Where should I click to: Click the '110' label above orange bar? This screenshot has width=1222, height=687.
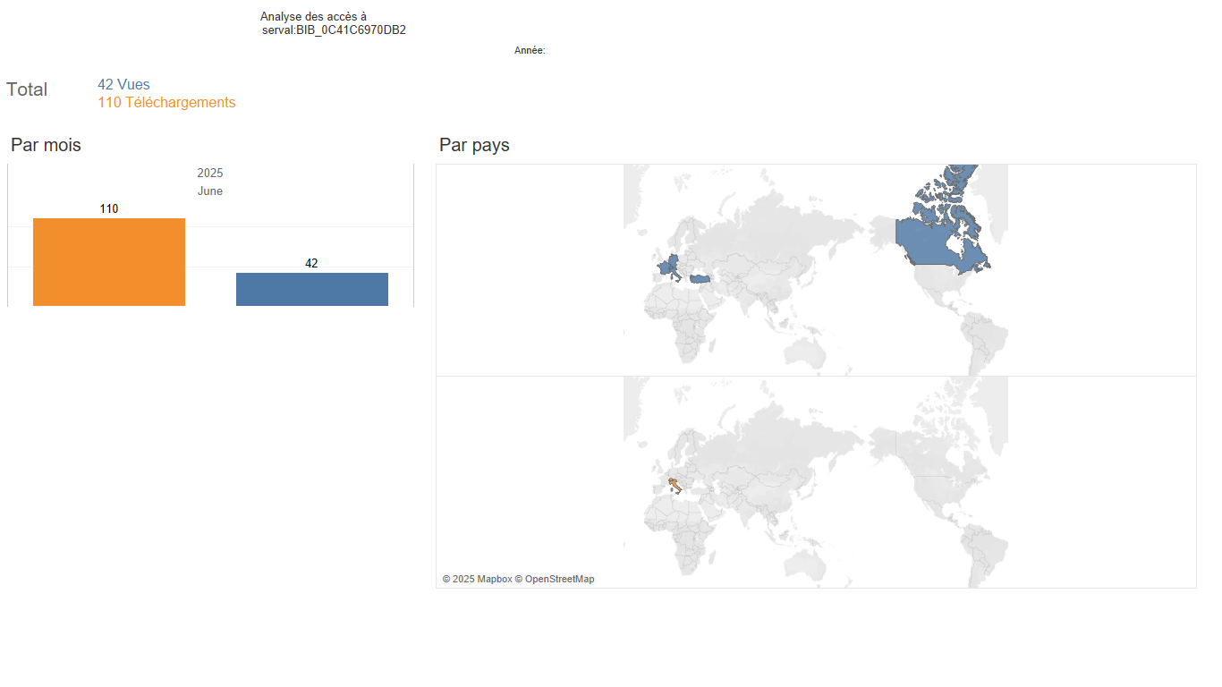[109, 209]
